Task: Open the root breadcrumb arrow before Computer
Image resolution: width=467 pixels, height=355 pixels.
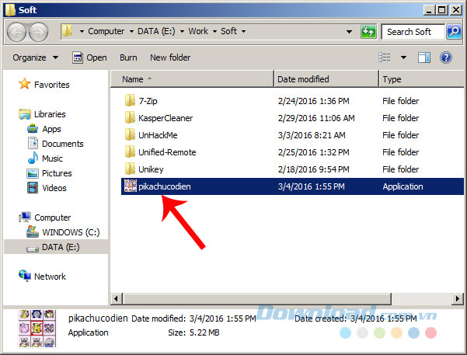Action: point(82,31)
